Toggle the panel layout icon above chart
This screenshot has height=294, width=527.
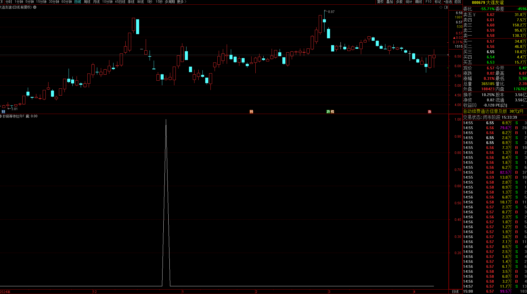point(446,7)
